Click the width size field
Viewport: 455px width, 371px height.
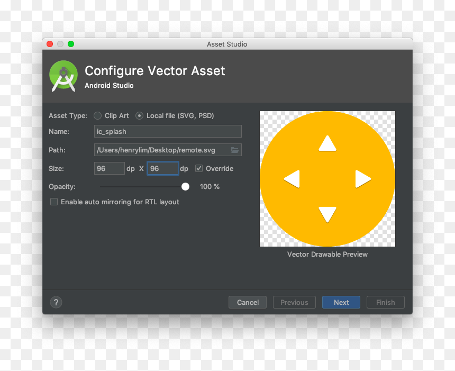[x=110, y=168]
